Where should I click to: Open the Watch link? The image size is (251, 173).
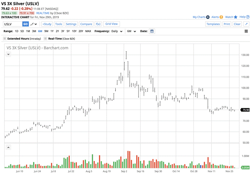pos(229,17)
